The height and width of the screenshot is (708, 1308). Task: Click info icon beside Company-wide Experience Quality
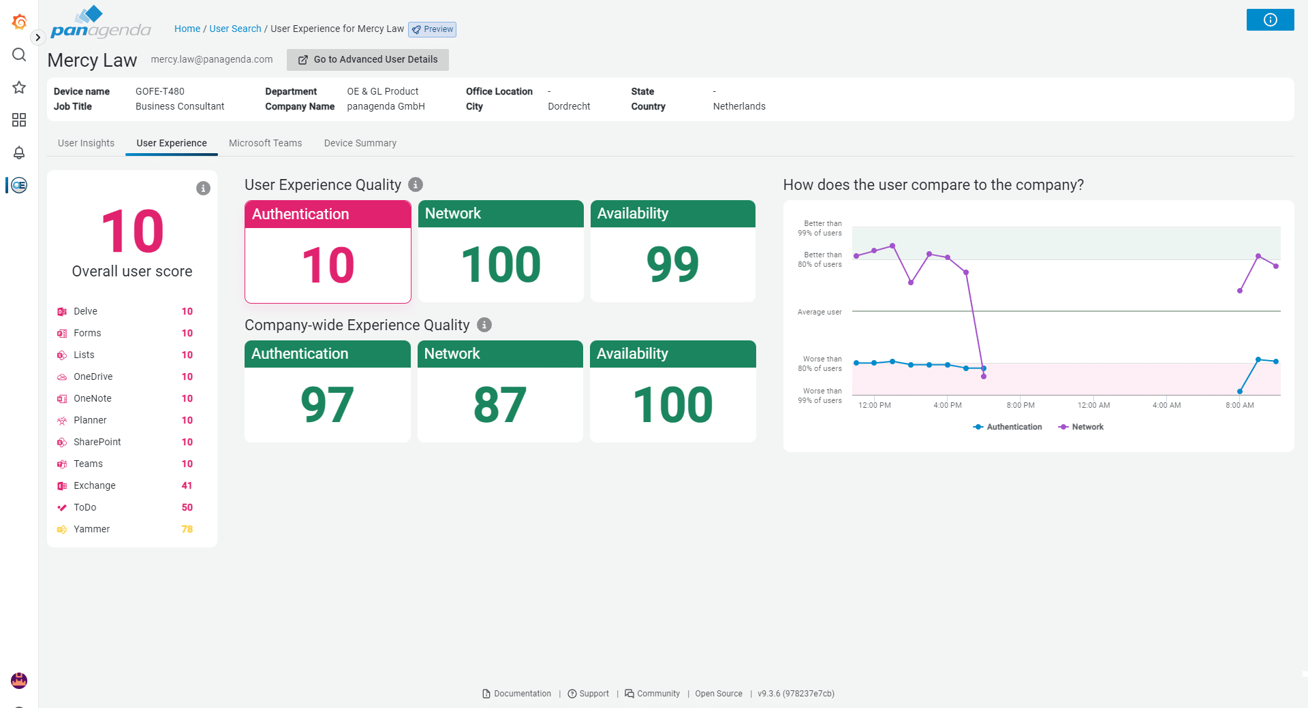tap(484, 325)
